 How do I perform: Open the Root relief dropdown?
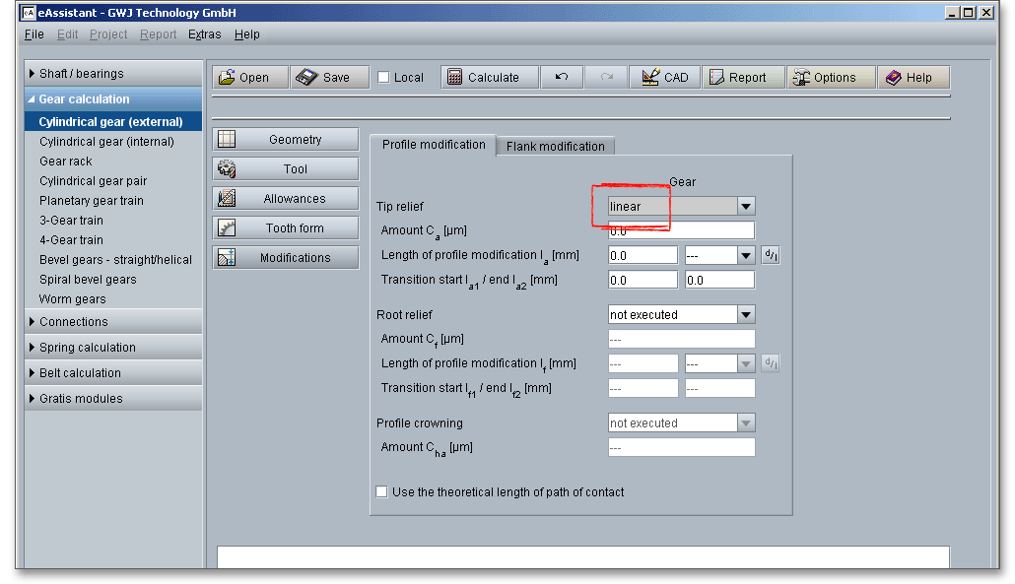[x=746, y=315]
